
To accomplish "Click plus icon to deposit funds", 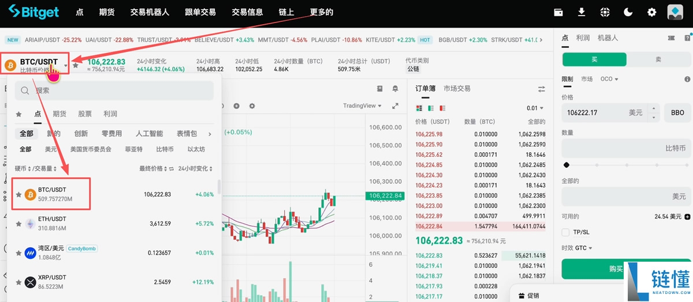I will click(x=687, y=217).
